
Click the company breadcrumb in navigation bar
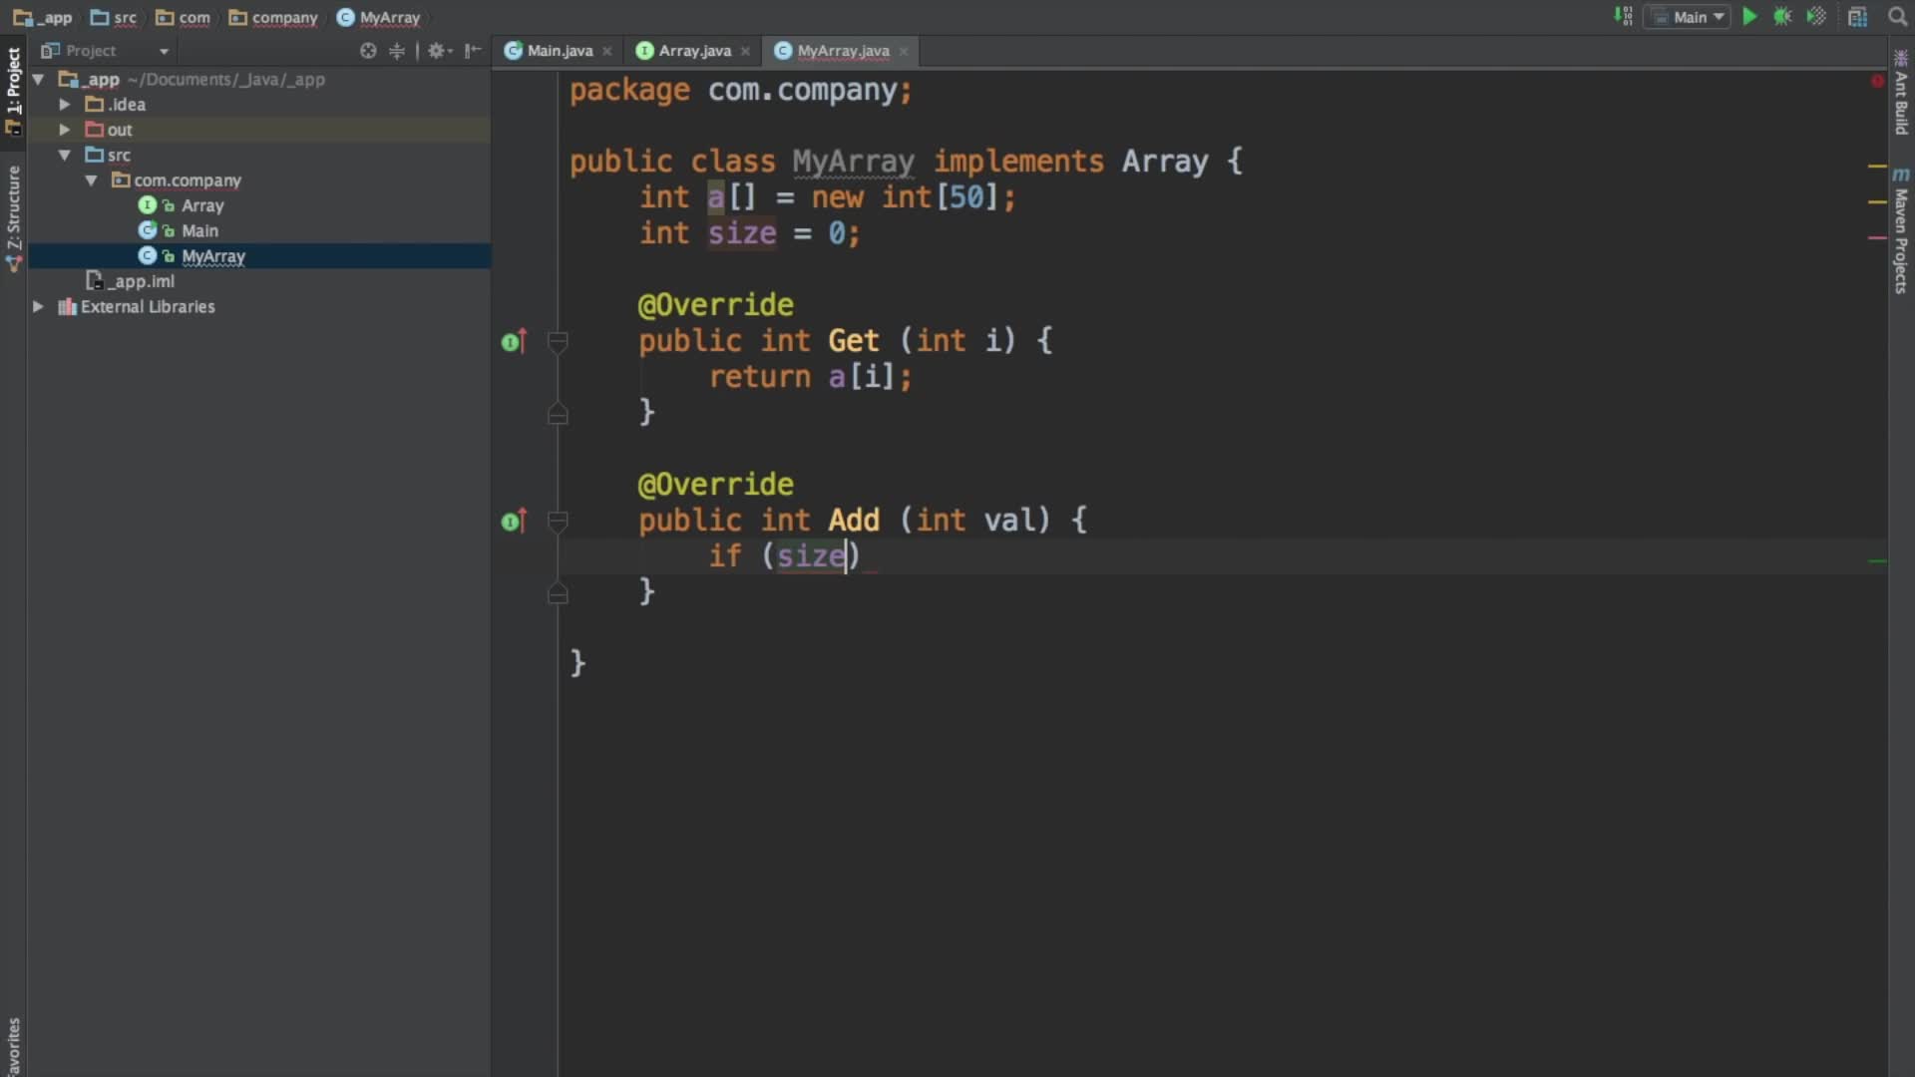(x=273, y=18)
